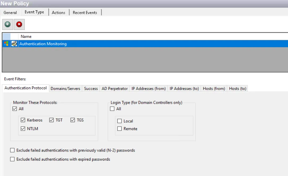288x176 pixels.
Task: Disable TGT protocol monitoring
Action: (51, 120)
